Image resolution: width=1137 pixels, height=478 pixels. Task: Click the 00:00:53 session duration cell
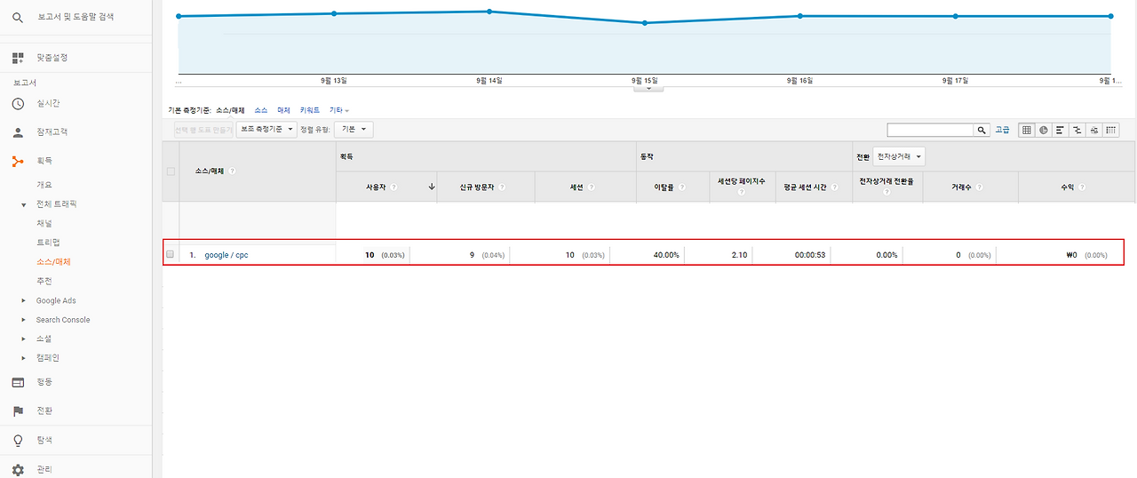[811, 255]
